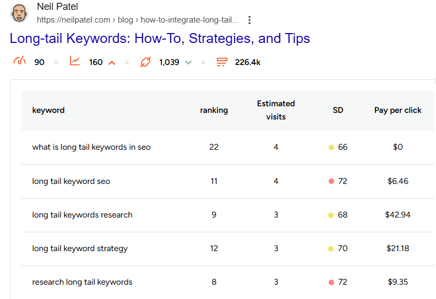Click the domain score gauge icon
This screenshot has width=436, height=299.
click(x=19, y=62)
